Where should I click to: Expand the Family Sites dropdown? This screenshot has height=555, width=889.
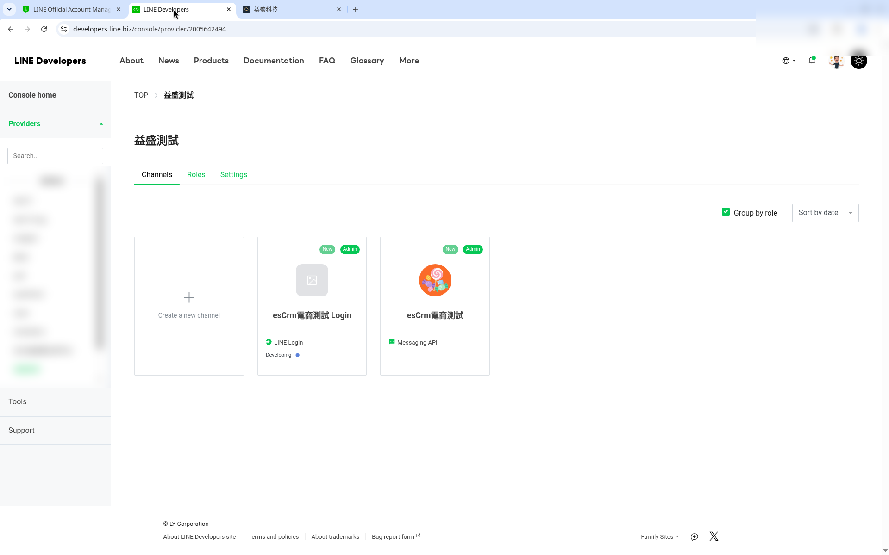(x=660, y=537)
